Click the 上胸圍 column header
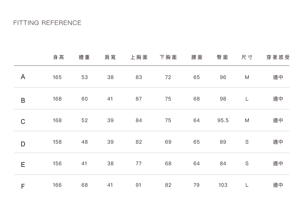The width and height of the screenshot is (304, 213). click(139, 57)
